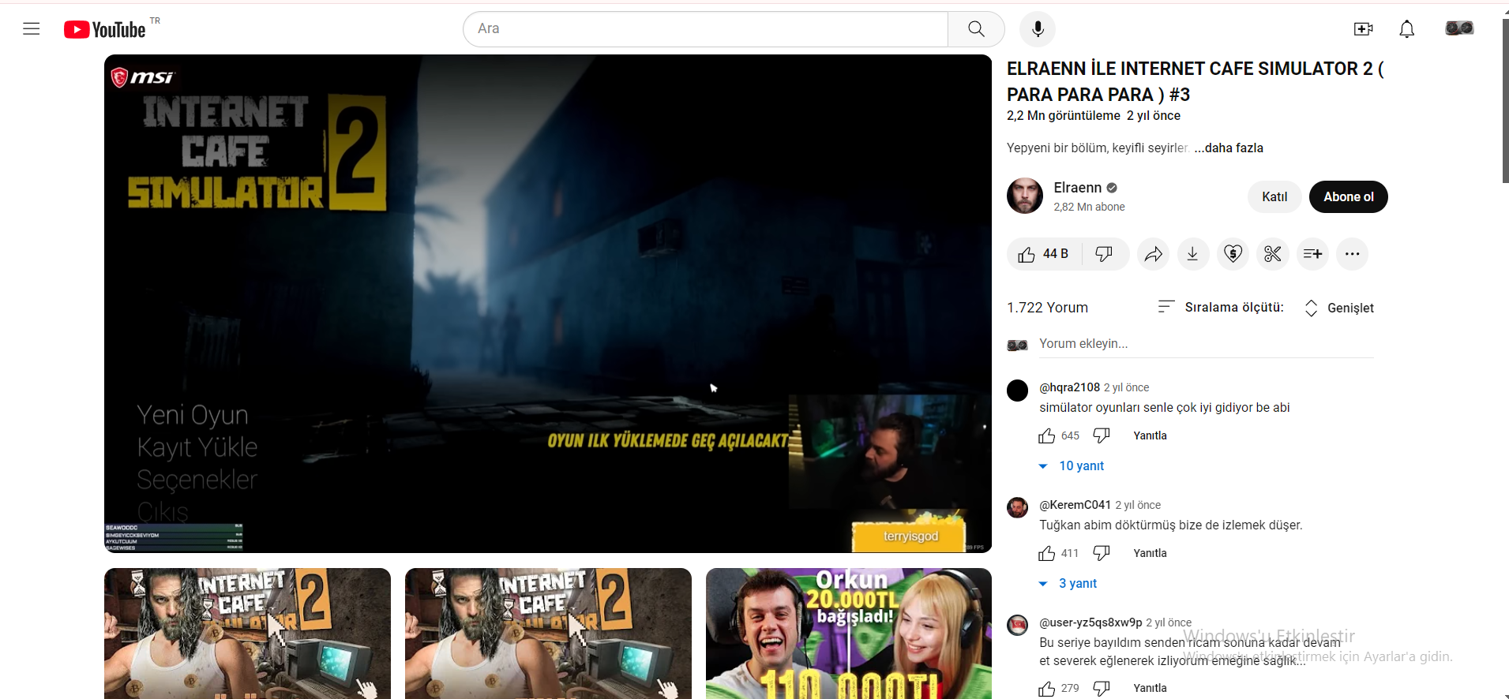Dislike the comment by @KeremC041
Image resolution: width=1509 pixels, height=699 pixels.
[x=1102, y=553]
